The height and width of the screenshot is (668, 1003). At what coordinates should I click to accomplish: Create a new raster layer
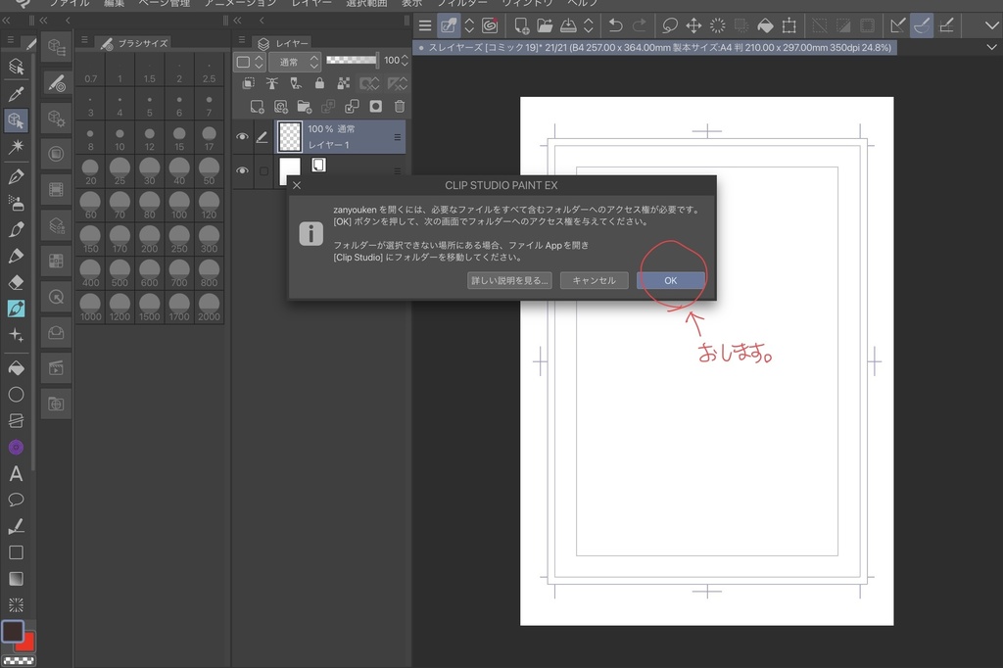pyautogui.click(x=257, y=106)
